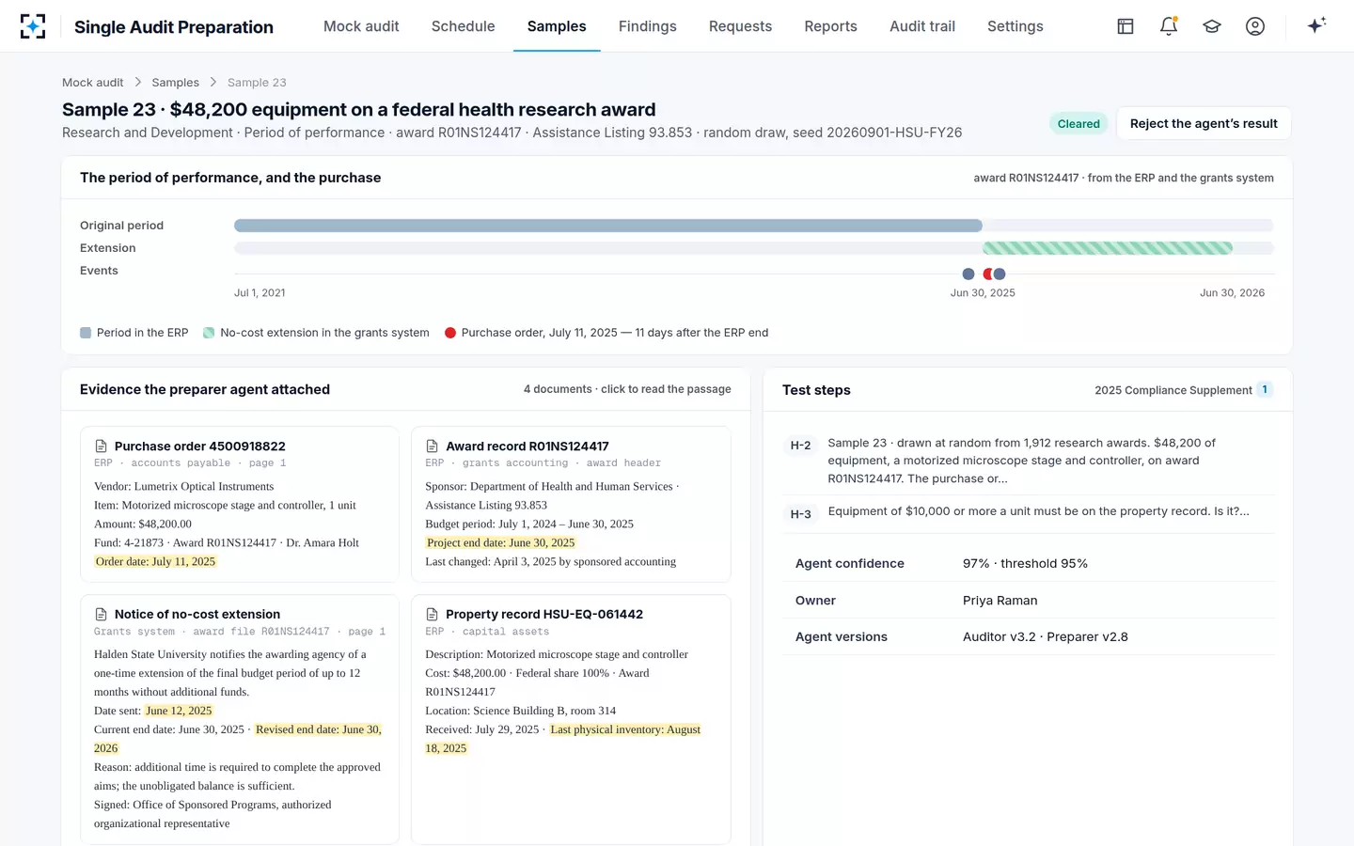
Task: Click the owner name "Priya Raman"
Action: point(1000,601)
